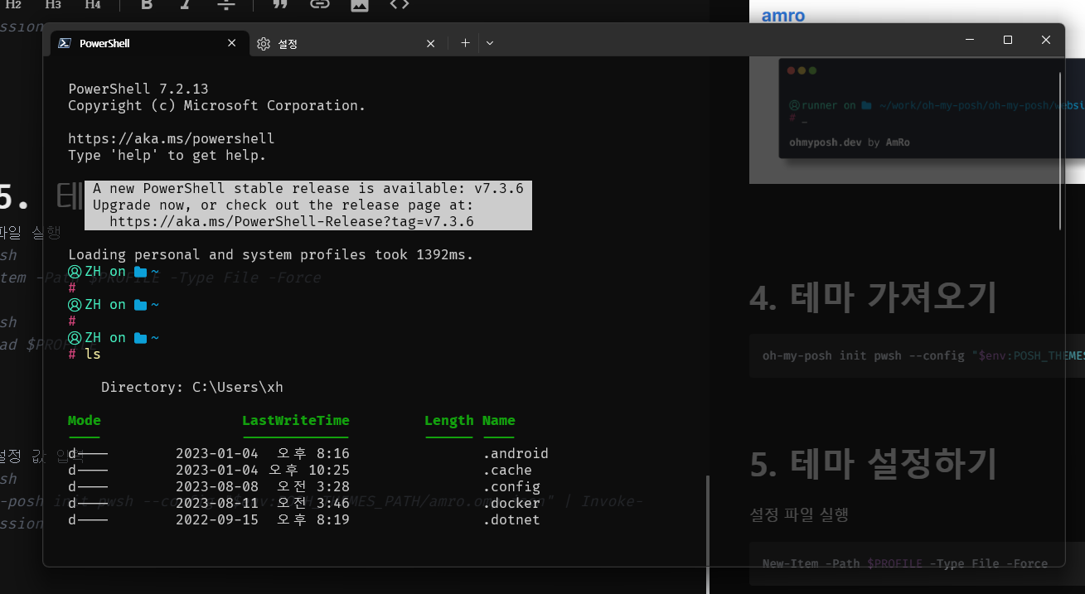Click the user icon in the first ZH prompt
Image resolution: width=1085 pixels, height=594 pixels.
(75, 272)
